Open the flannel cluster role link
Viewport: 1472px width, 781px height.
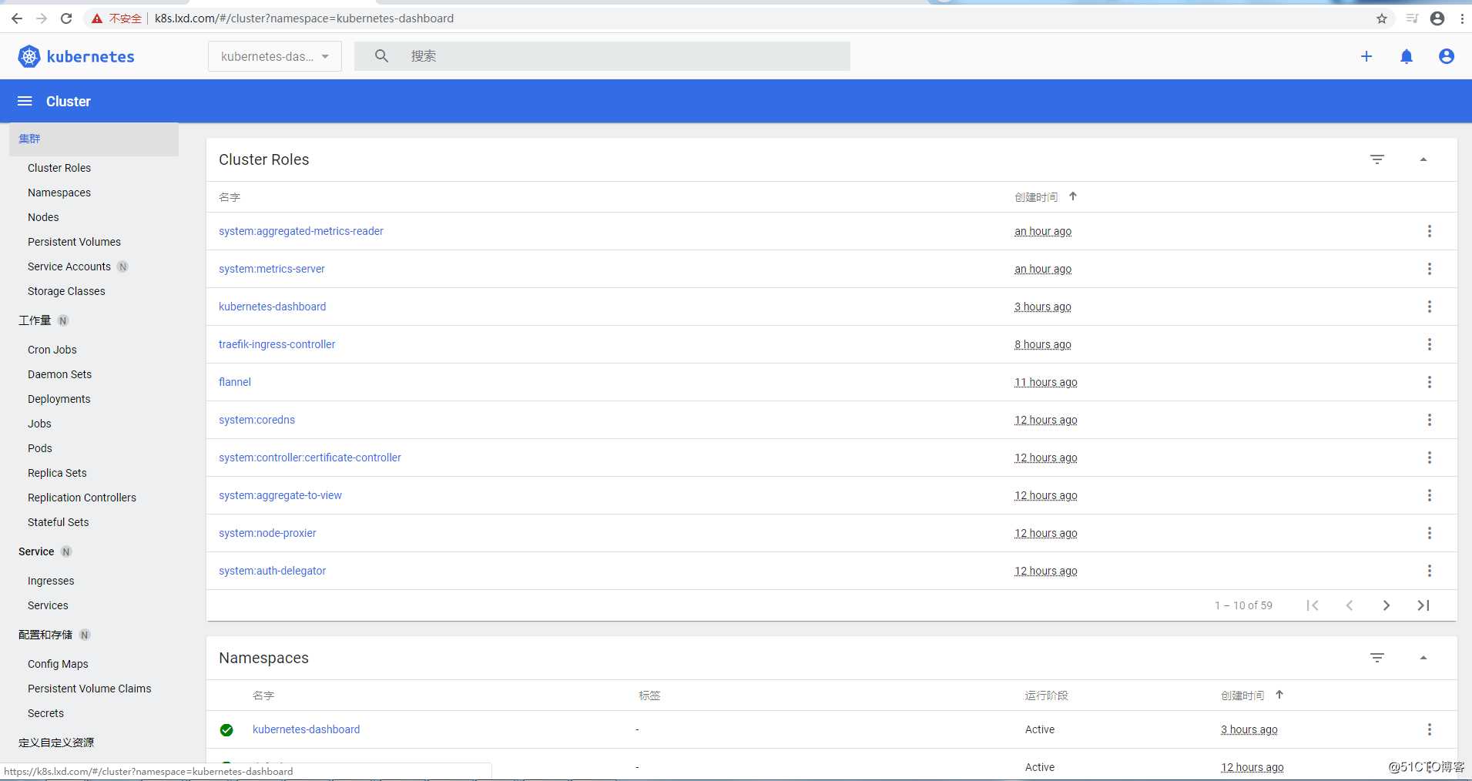tap(235, 382)
